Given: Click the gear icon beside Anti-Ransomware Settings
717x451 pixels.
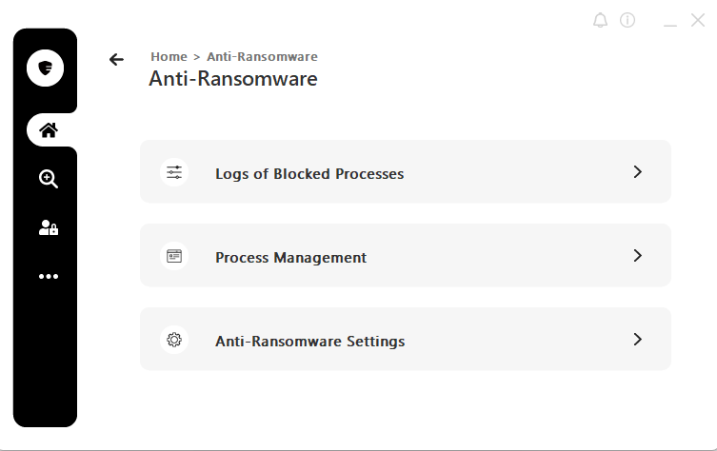Looking at the screenshot, I should [x=174, y=340].
